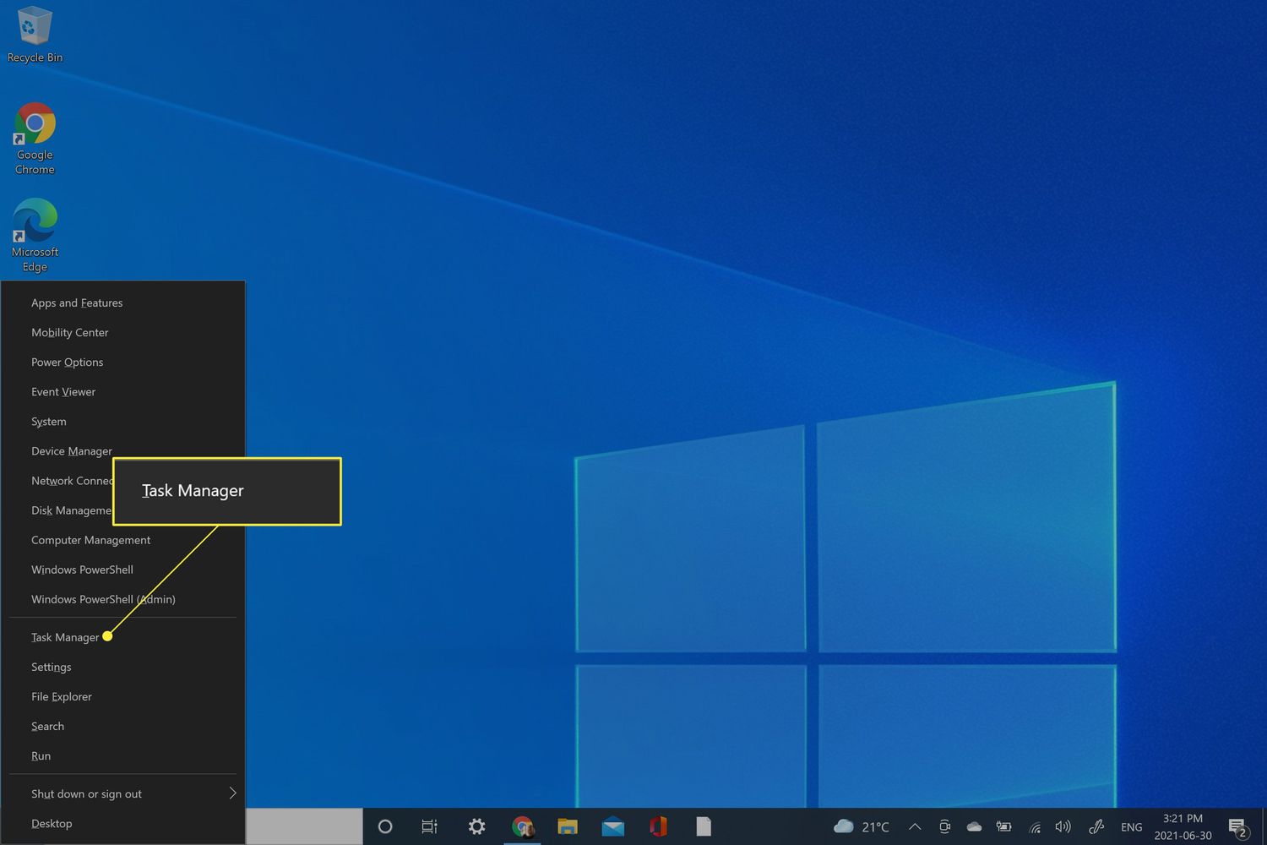Open Windows Ink Workspace from the tray

click(1096, 826)
